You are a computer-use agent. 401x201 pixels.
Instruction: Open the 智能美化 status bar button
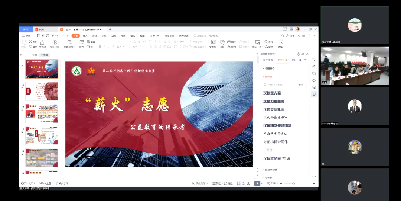pos(200,183)
